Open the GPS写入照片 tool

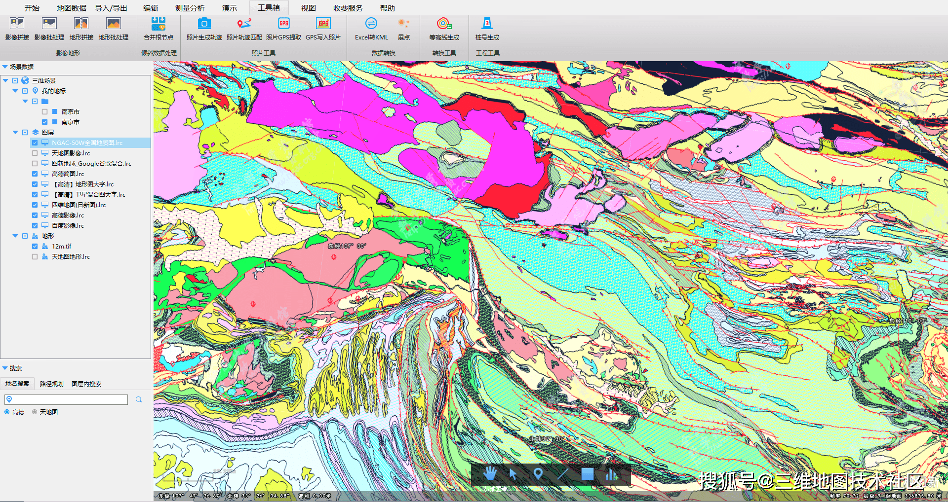323,29
